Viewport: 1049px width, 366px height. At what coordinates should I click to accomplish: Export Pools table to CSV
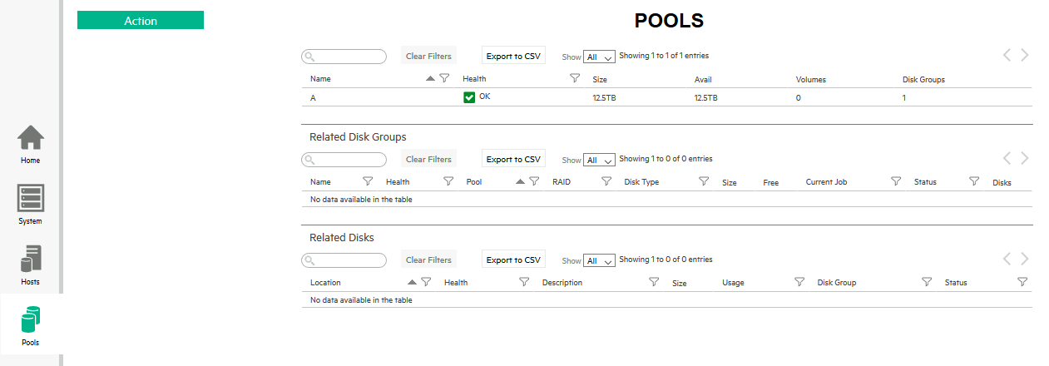[x=513, y=57]
